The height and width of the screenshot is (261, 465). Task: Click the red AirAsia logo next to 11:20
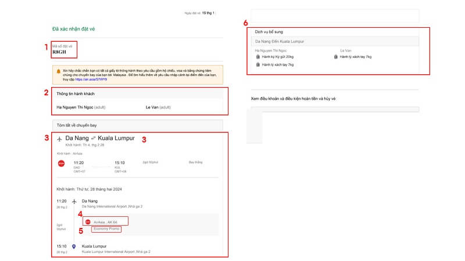point(60,164)
